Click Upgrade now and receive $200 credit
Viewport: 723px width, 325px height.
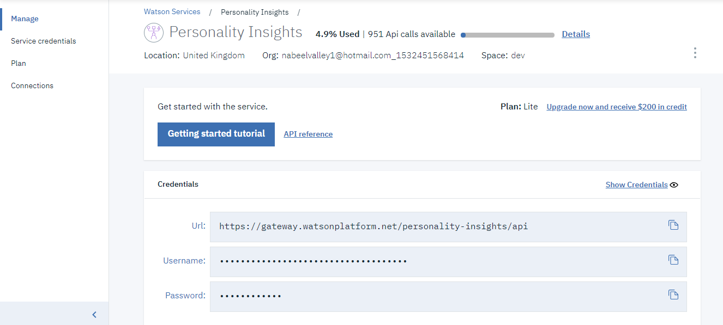[616, 106]
